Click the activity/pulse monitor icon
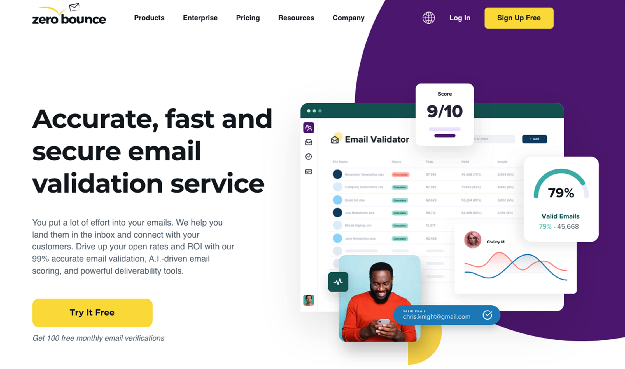The height and width of the screenshot is (369, 625). tap(339, 282)
